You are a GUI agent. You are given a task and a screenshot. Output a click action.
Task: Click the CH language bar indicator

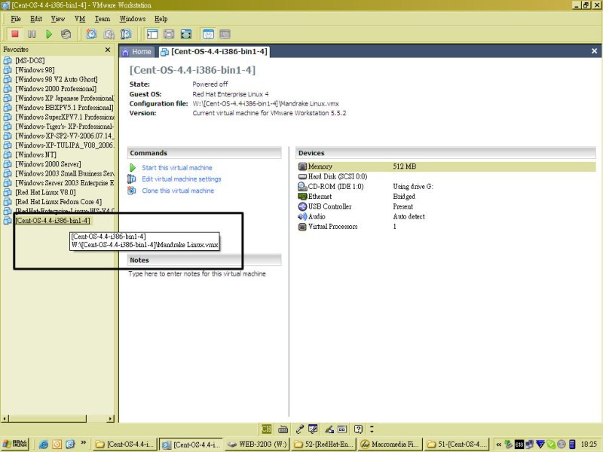pyautogui.click(x=267, y=429)
